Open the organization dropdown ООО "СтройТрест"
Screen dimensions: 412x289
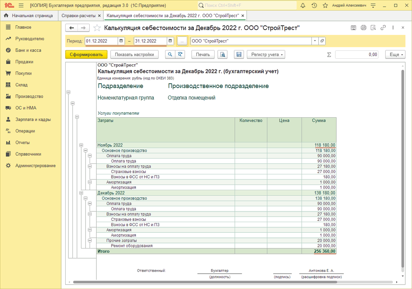(x=315, y=41)
